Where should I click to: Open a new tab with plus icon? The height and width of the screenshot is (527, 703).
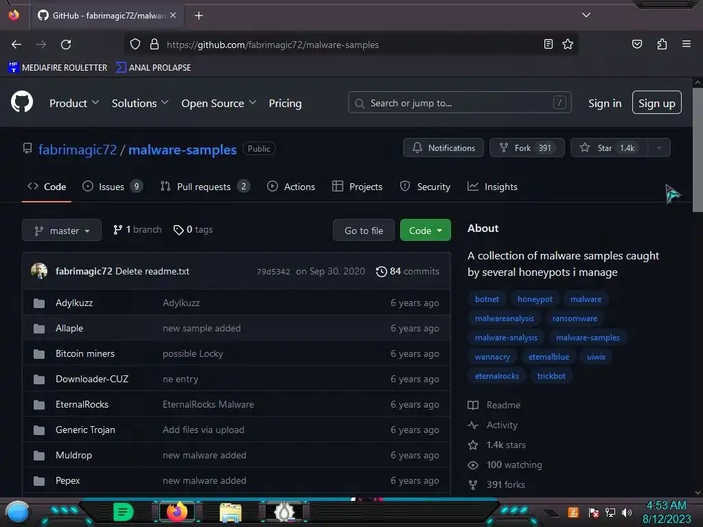click(x=198, y=16)
